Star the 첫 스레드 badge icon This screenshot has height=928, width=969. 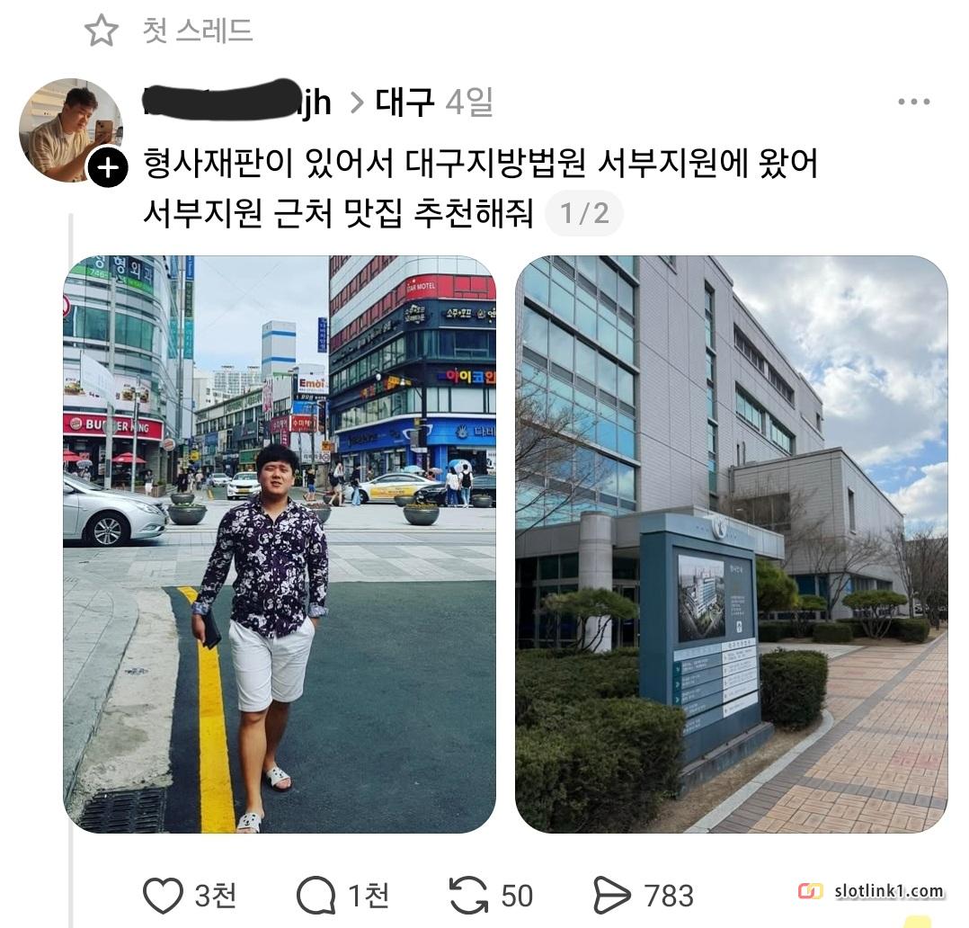(102, 31)
